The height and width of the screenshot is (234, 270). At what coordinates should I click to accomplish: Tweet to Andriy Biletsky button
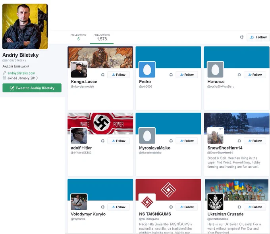(32, 88)
